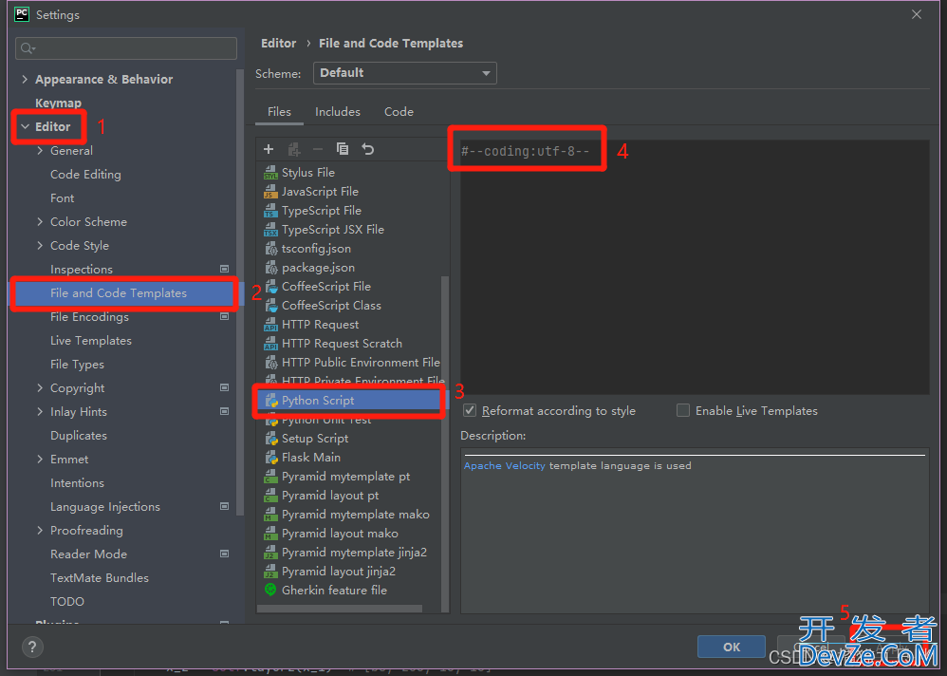947x676 pixels.
Task: Enable Live Templates checkbox
Action: click(x=683, y=411)
